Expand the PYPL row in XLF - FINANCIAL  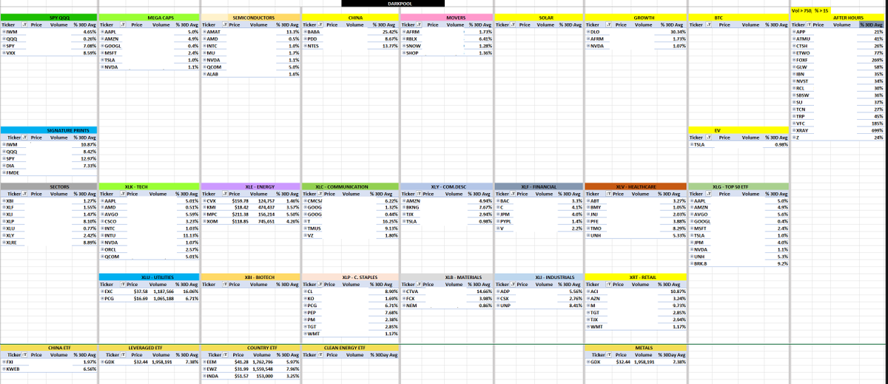point(499,221)
